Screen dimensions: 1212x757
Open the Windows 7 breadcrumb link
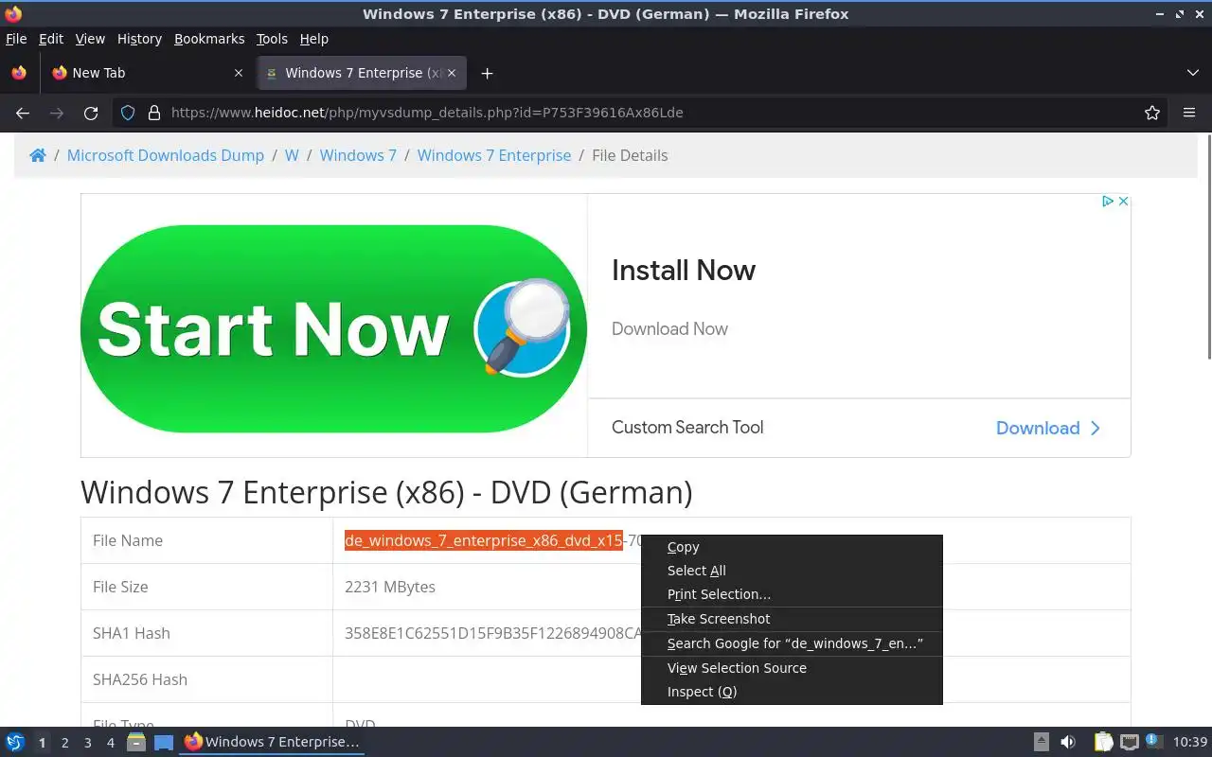[x=358, y=155]
